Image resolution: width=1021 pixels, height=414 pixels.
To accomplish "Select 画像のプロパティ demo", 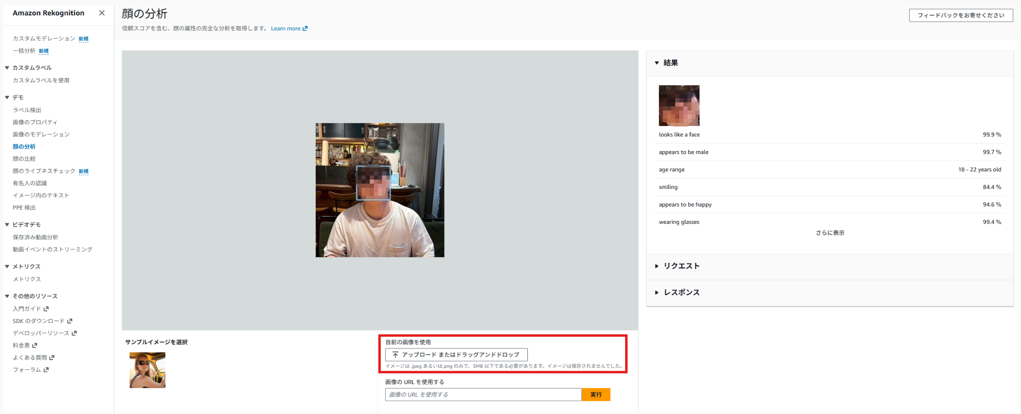I will [x=35, y=122].
